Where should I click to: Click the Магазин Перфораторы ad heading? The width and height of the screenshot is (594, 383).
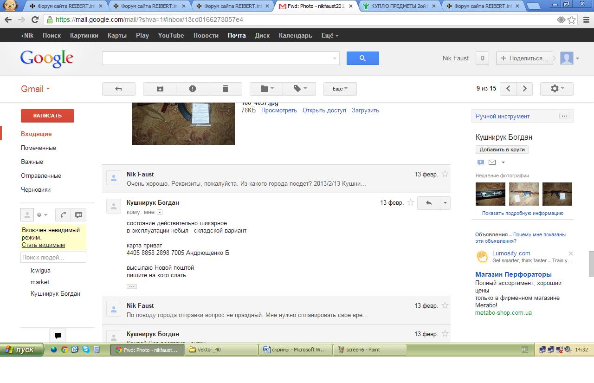[513, 274]
